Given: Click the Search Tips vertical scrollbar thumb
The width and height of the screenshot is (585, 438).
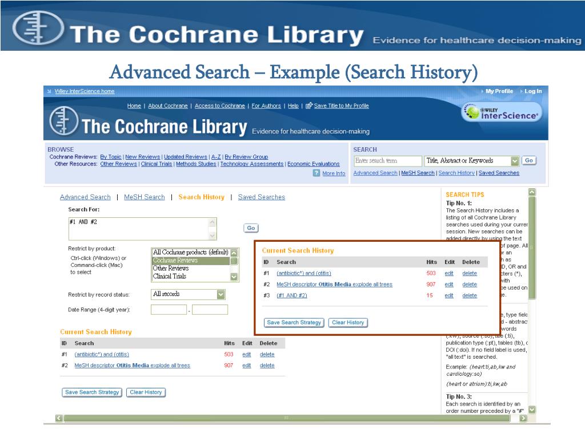Looking at the screenshot, I should [x=532, y=248].
